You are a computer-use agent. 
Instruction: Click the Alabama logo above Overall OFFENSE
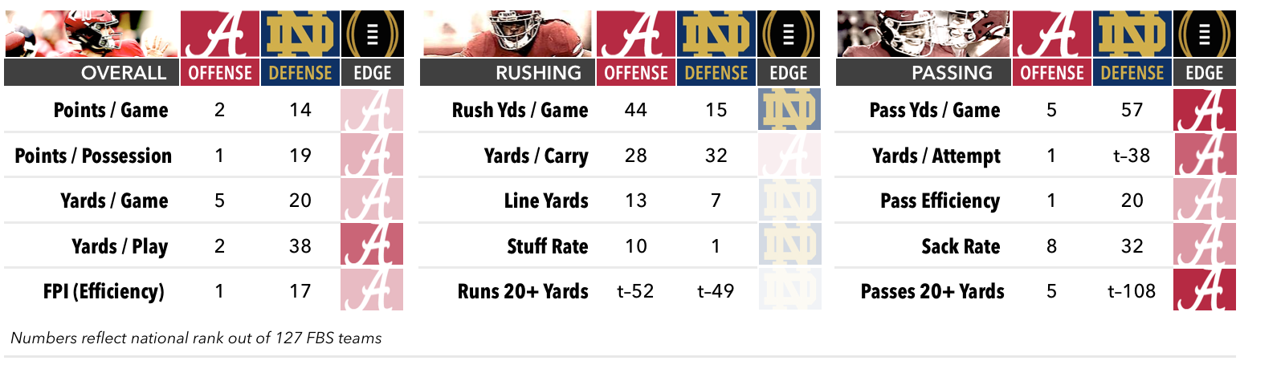click(x=220, y=34)
